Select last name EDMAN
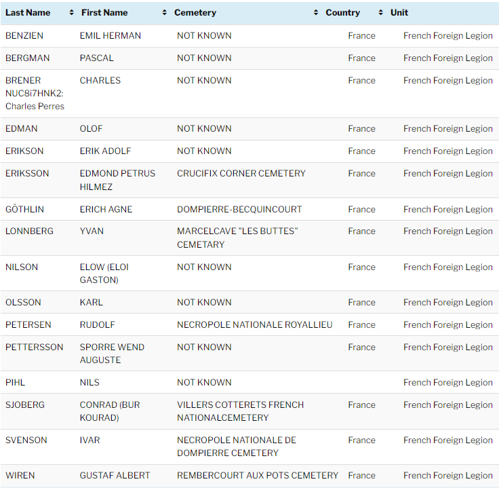Screen dimensions: 499x488 [x=21, y=128]
